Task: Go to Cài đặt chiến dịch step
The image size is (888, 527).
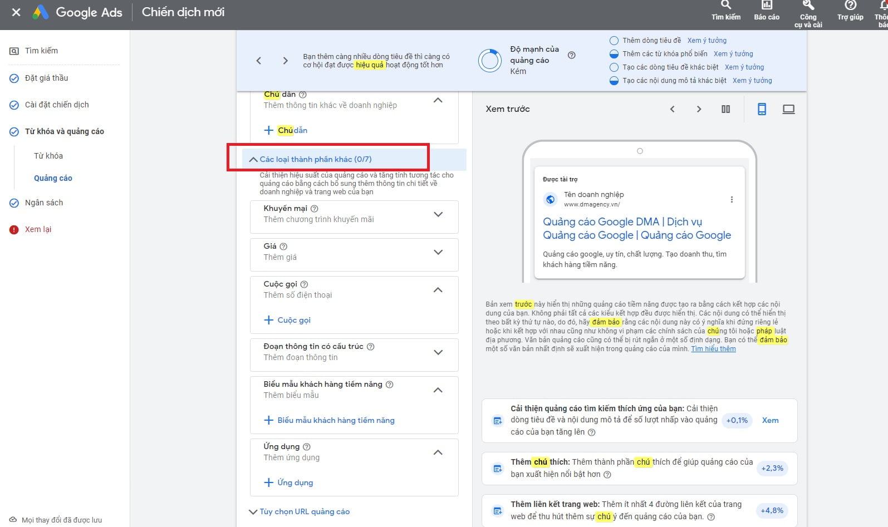Action: pos(57,105)
